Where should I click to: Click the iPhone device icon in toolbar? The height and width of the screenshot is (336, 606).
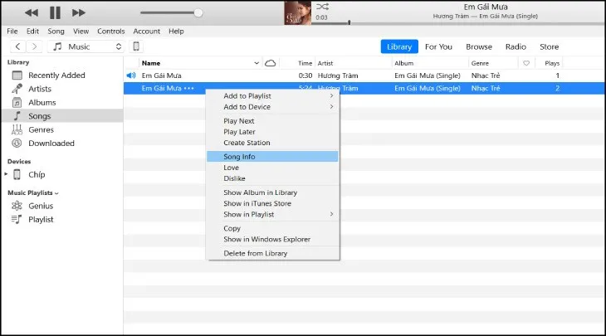[x=137, y=46]
